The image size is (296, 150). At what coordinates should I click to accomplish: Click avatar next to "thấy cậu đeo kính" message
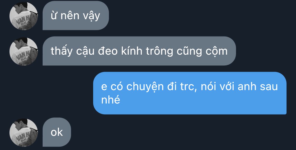pyautogui.click(x=24, y=51)
